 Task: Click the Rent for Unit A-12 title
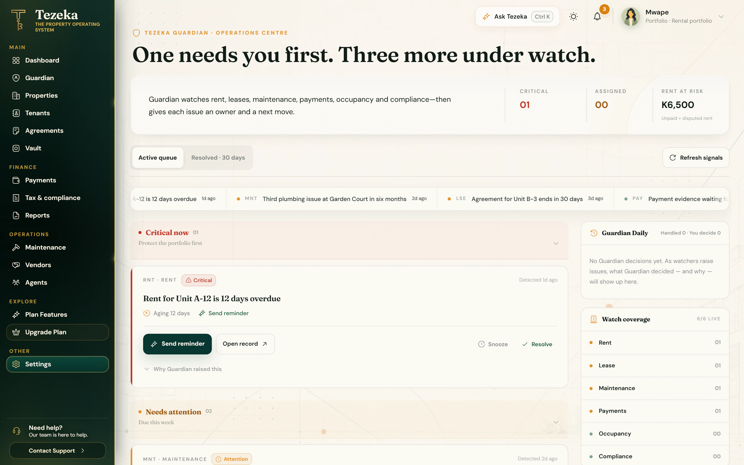212,298
